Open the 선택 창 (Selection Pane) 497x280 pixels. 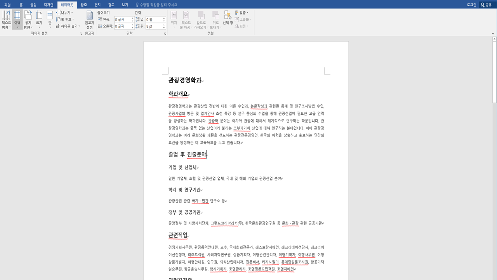coord(228,17)
